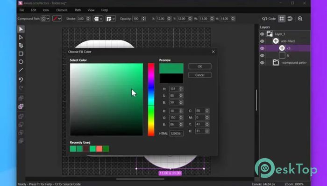Click the zoom magnifier icon
The width and height of the screenshot is (327, 186).
coord(300,19)
